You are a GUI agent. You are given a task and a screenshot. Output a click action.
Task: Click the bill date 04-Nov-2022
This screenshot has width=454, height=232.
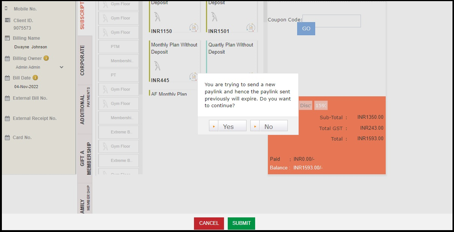click(26, 87)
